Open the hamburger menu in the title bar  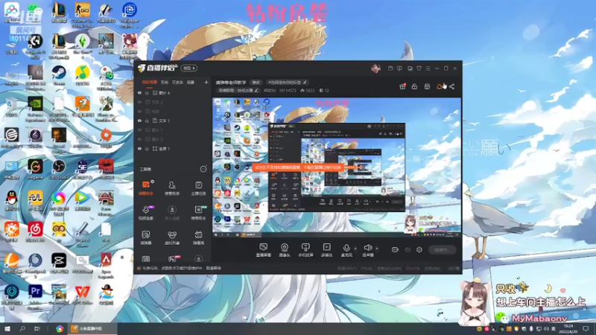428,68
